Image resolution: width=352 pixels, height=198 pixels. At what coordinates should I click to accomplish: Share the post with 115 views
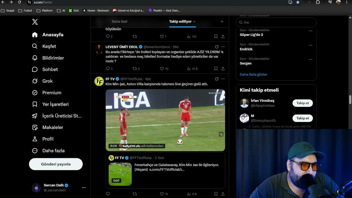[223, 36]
